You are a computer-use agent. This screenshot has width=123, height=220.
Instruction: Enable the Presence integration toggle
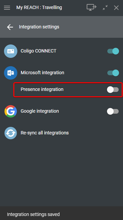pyautogui.click(x=113, y=90)
